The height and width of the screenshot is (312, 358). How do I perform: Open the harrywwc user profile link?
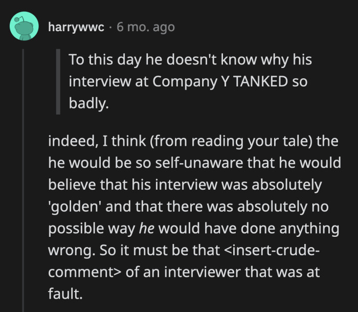[76, 27]
